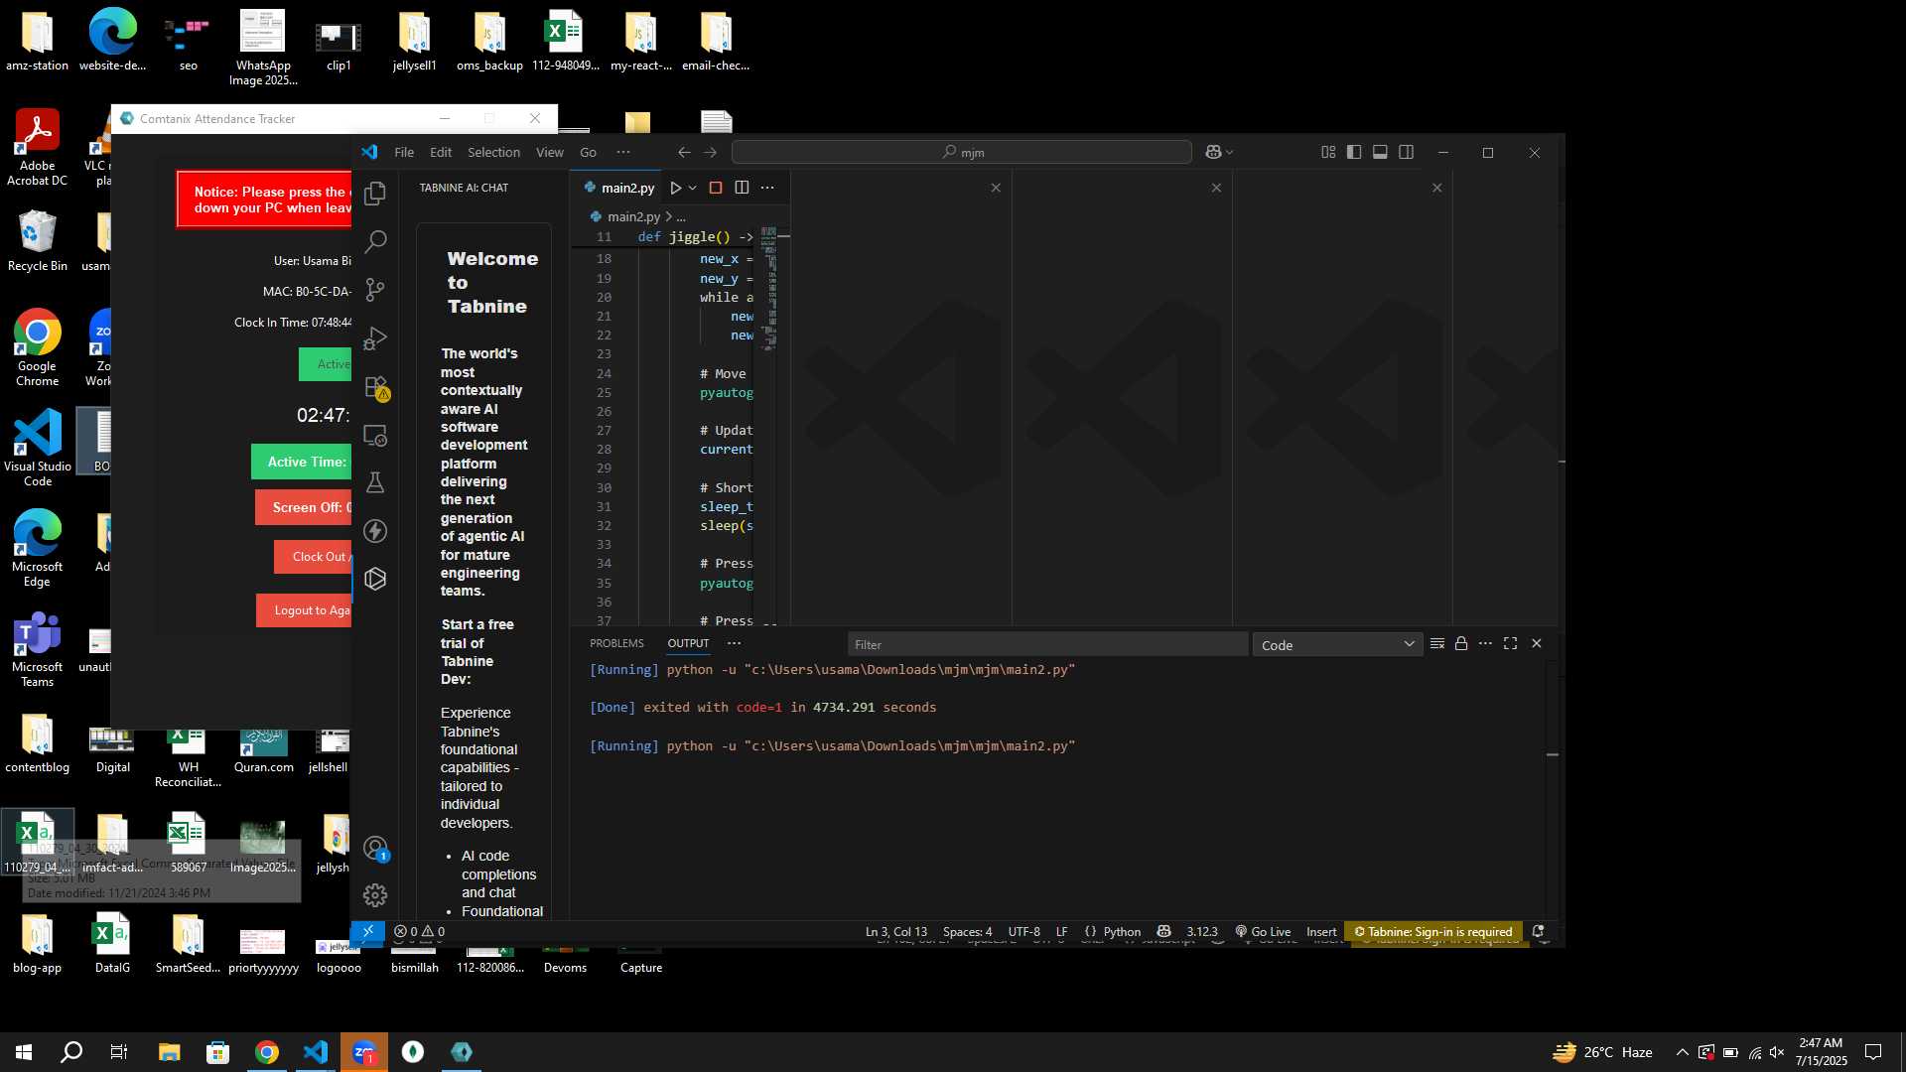
Task: Expand hidden menus ellipsis in menu bar
Action: [623, 152]
